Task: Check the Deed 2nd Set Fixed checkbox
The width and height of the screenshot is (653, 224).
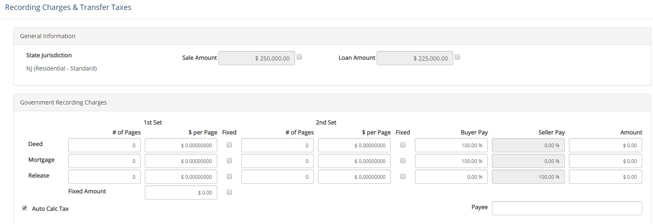Action: pyautogui.click(x=402, y=145)
